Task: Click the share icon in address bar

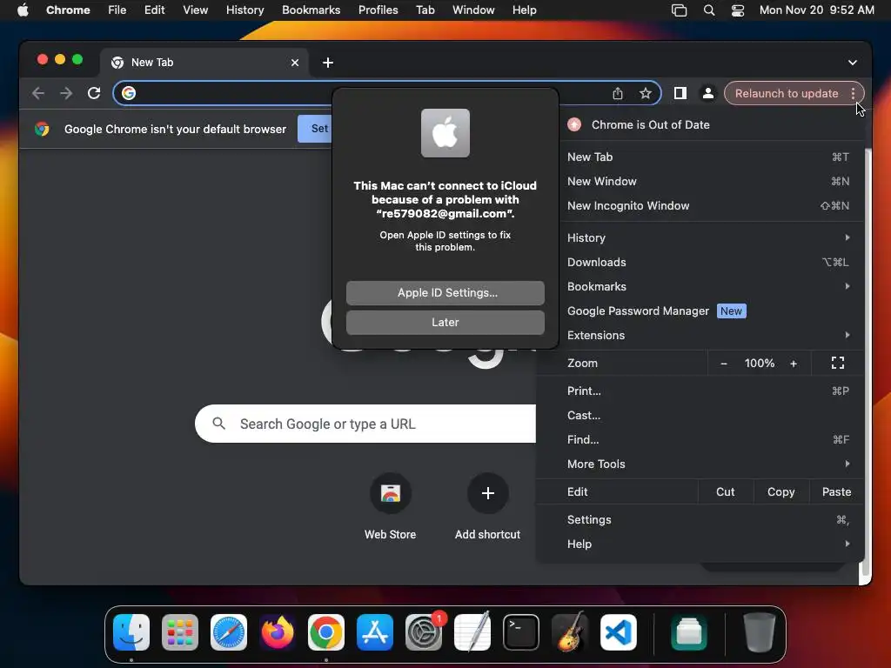Action: pos(618,93)
